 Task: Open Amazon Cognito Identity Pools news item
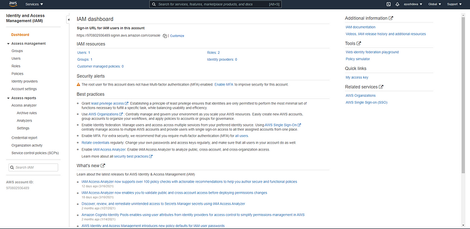pyautogui.click(x=193, y=215)
